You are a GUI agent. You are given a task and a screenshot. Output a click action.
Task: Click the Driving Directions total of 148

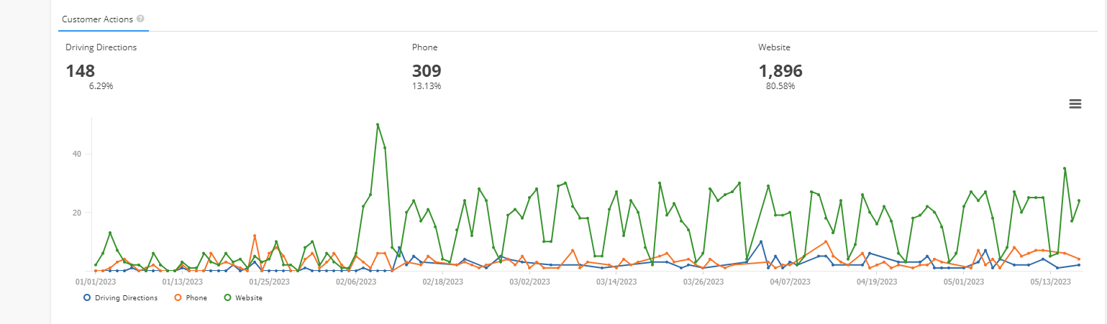click(x=81, y=71)
